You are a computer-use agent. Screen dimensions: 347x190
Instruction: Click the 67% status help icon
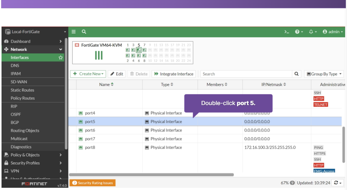coord(292,183)
